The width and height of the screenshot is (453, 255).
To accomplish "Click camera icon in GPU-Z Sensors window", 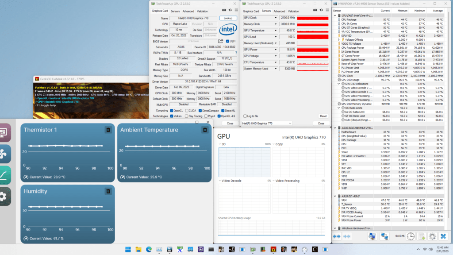I will pos(315,10).
